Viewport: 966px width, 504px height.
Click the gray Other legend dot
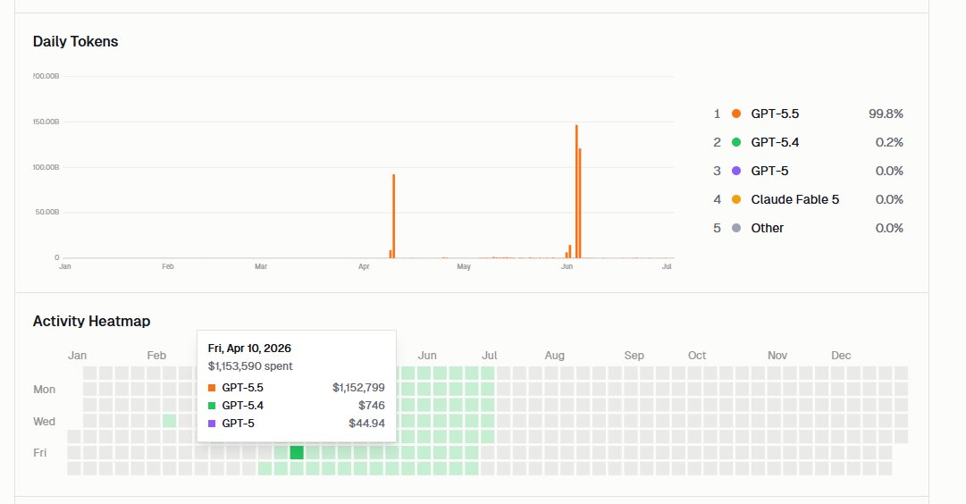click(x=736, y=228)
